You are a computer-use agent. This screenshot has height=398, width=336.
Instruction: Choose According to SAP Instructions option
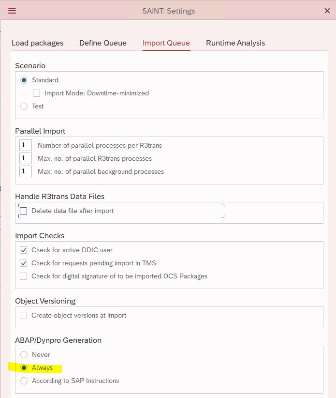tap(24, 381)
